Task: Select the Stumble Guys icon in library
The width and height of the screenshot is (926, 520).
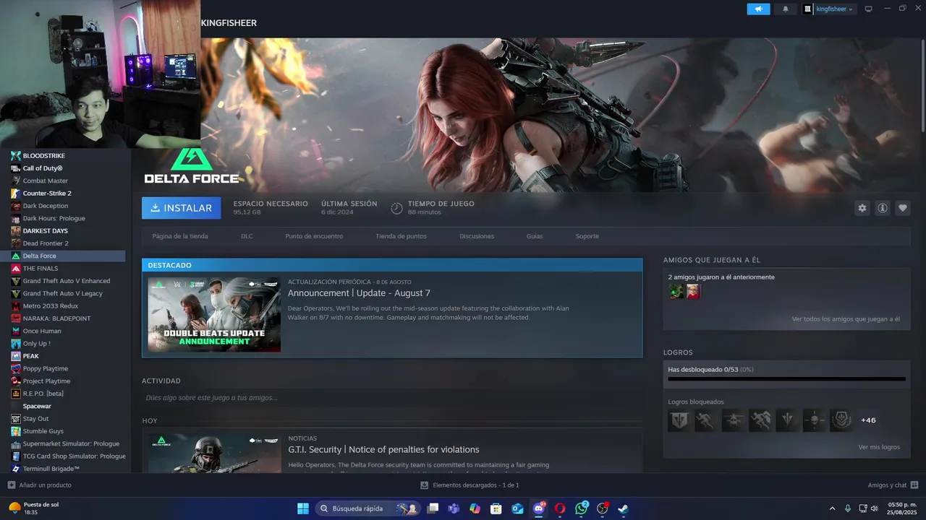Action: pos(15,431)
